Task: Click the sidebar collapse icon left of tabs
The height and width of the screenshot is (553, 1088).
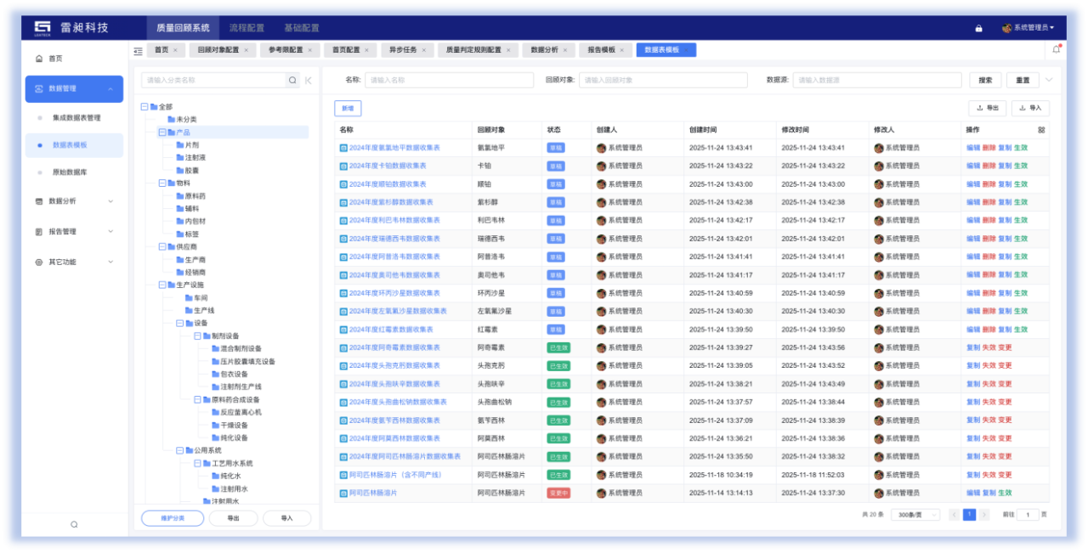Action: point(138,50)
